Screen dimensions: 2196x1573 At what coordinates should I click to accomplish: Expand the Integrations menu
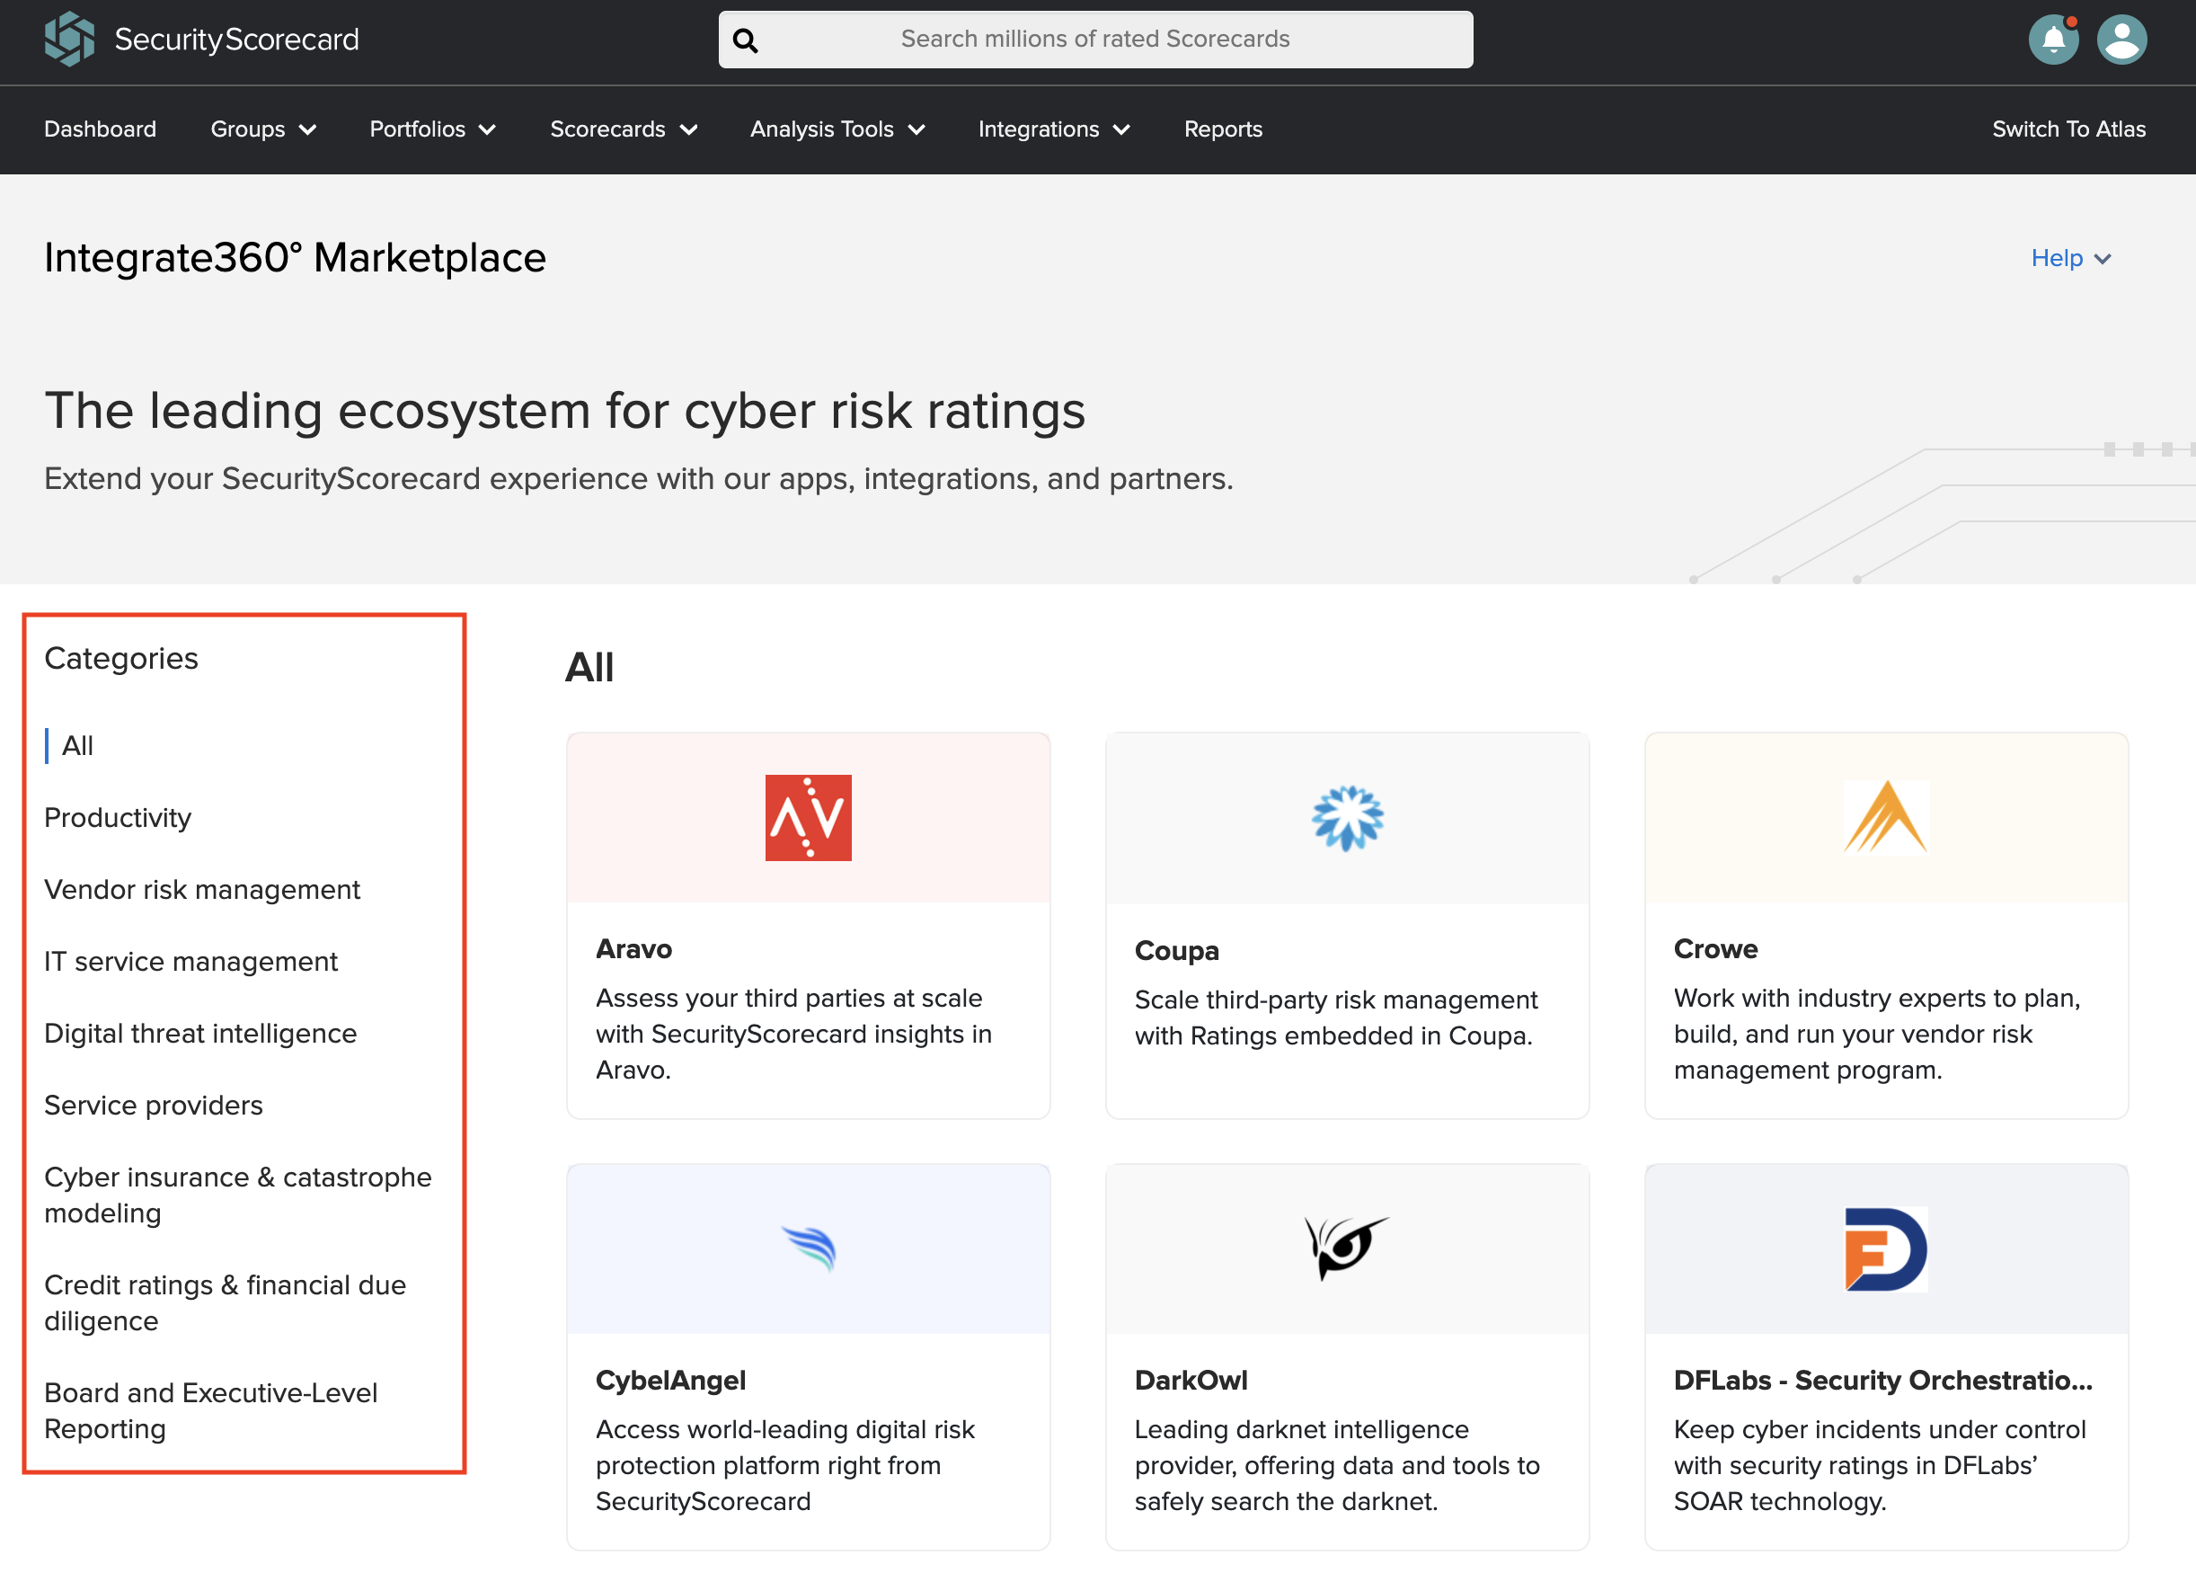(1053, 129)
